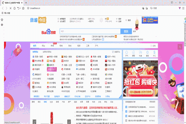Expand the site panel blue corner plus

[x=120, y=97]
